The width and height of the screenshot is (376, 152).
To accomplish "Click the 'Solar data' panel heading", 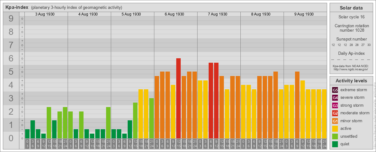I will click(351, 8).
